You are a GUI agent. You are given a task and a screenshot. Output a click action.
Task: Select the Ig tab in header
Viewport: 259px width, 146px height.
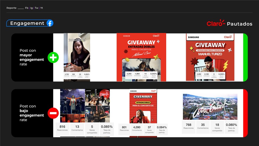point(31,8)
